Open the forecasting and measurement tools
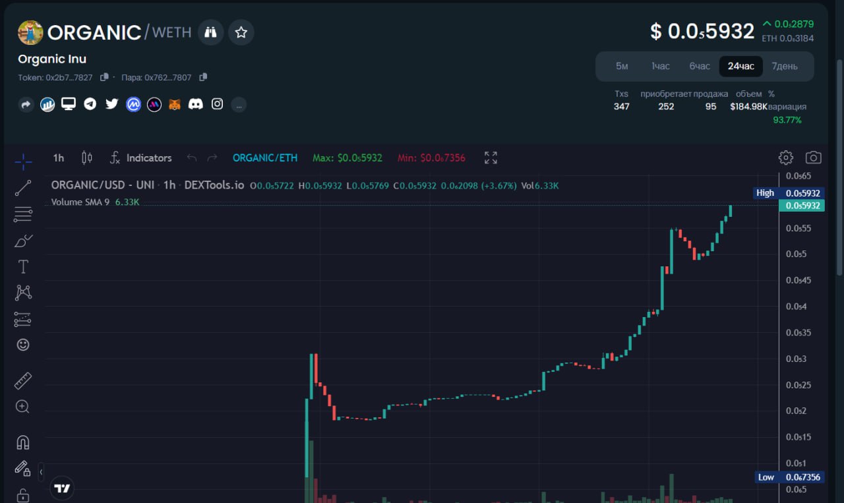This screenshot has height=503, width=844. click(x=23, y=319)
